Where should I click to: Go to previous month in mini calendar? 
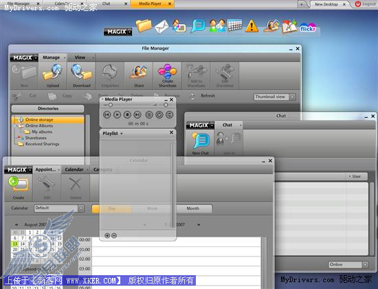(x=16, y=224)
